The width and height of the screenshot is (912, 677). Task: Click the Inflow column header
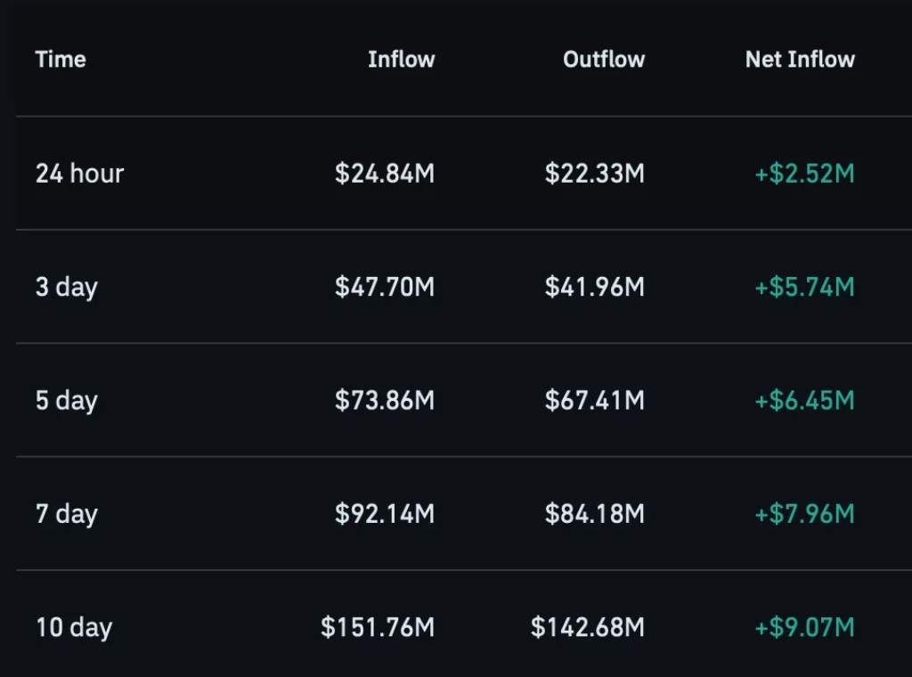point(402,60)
